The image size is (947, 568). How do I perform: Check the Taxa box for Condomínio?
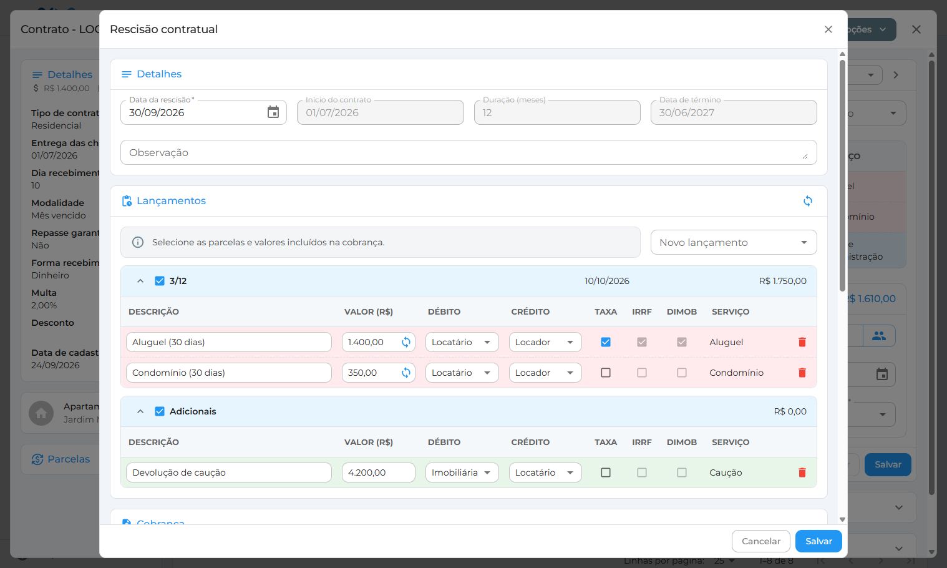click(x=606, y=373)
